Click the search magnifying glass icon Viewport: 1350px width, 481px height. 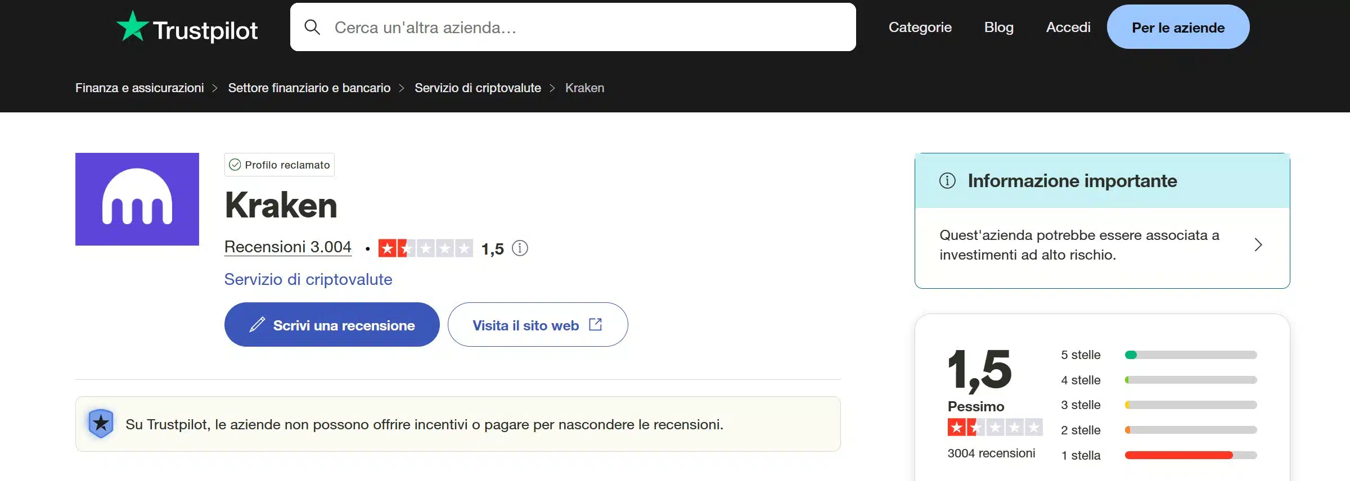click(x=313, y=26)
